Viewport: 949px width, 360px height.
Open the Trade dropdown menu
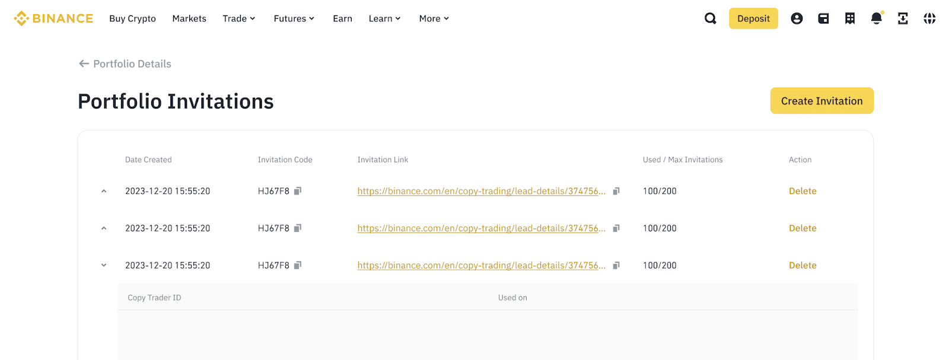tap(239, 18)
